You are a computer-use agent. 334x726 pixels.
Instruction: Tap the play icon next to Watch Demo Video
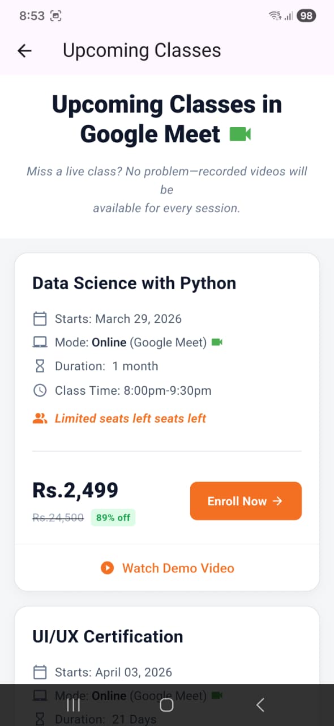coord(107,568)
